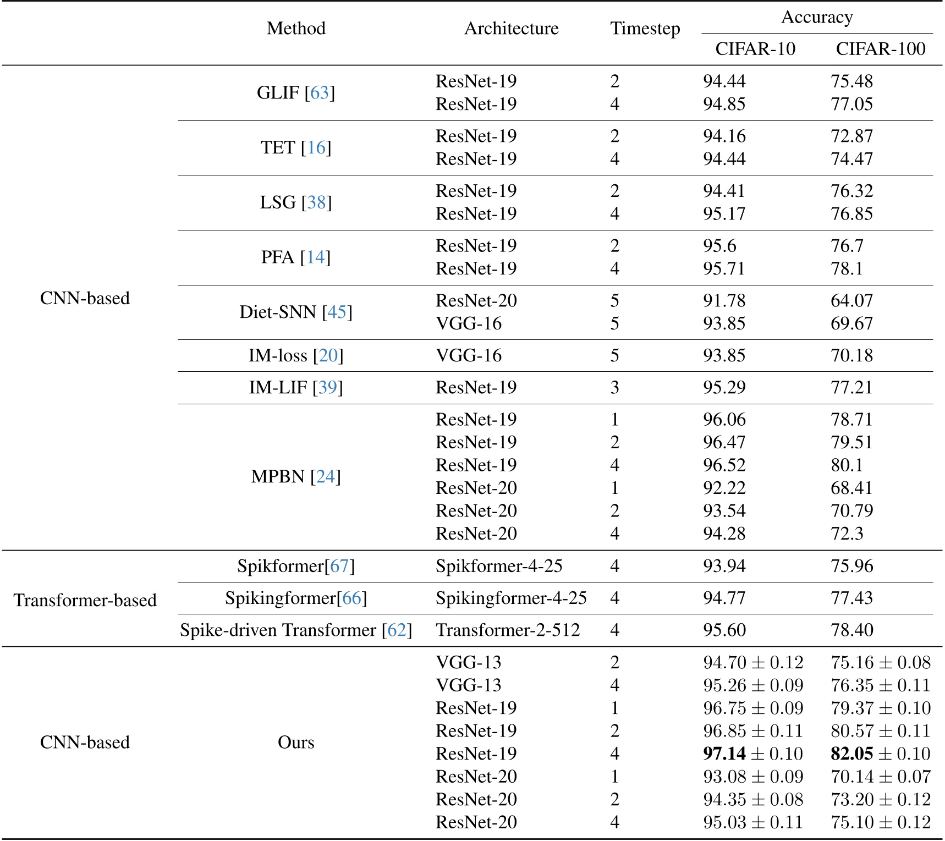Click the Timestep column header

coord(645,29)
